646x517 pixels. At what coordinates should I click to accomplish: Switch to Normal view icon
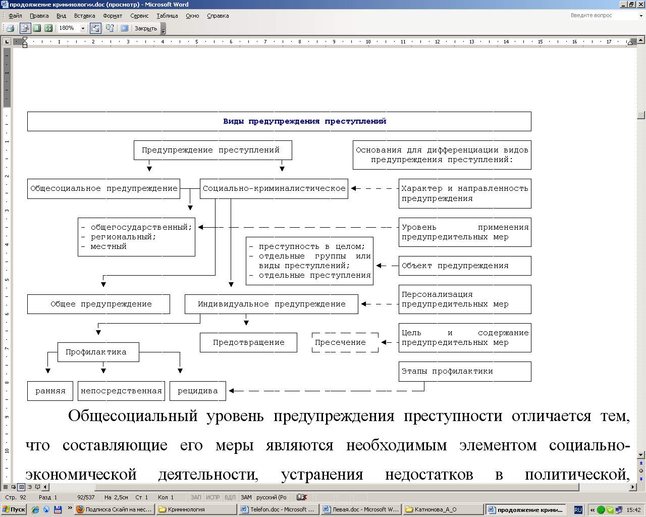pos(6,487)
